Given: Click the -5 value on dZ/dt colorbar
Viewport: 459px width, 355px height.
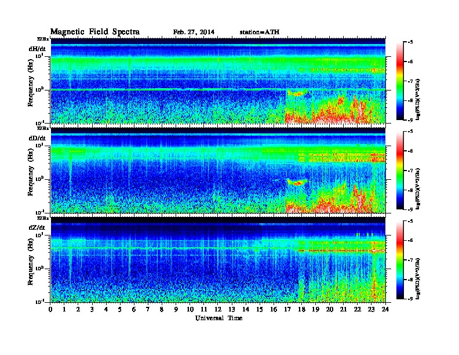Looking at the screenshot, I should coord(410,221).
